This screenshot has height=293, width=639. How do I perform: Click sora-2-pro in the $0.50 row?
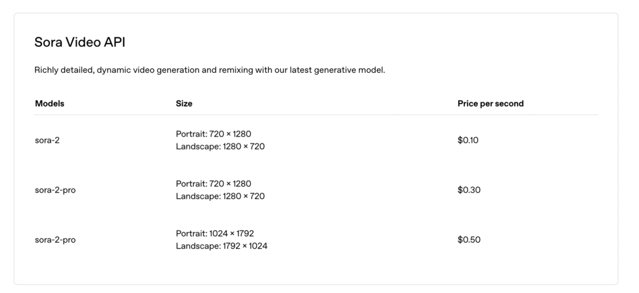55,240
